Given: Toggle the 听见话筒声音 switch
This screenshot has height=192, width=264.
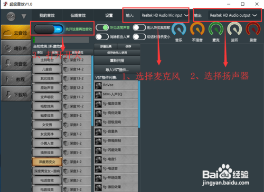Looking at the screenshot, I should [x=102, y=27].
